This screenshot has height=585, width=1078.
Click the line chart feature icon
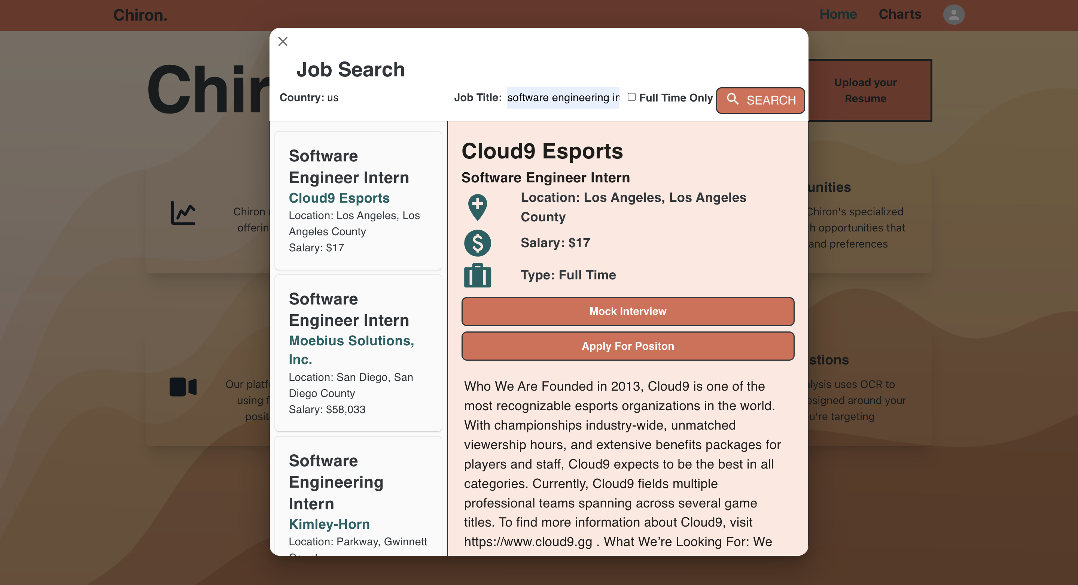click(x=183, y=212)
